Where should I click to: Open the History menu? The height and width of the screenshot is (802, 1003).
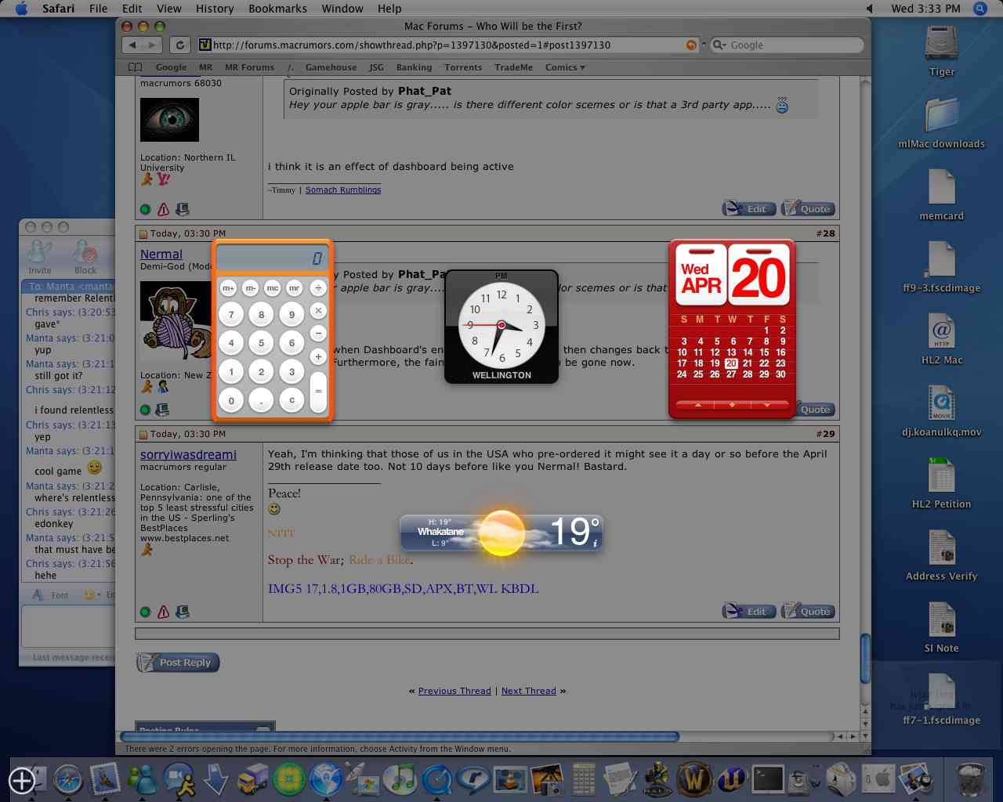point(215,9)
